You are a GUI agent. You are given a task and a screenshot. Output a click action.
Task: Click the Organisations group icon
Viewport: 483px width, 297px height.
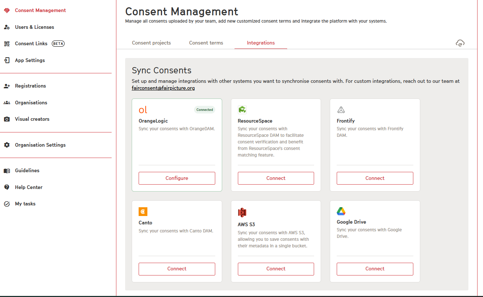click(7, 103)
